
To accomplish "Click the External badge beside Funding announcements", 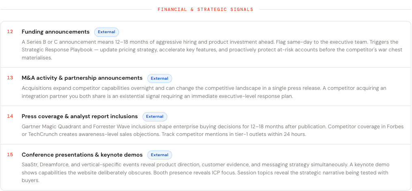I will pyautogui.click(x=106, y=32).
